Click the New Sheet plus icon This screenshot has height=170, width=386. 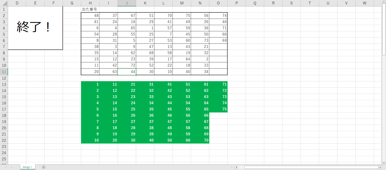tap(43, 167)
